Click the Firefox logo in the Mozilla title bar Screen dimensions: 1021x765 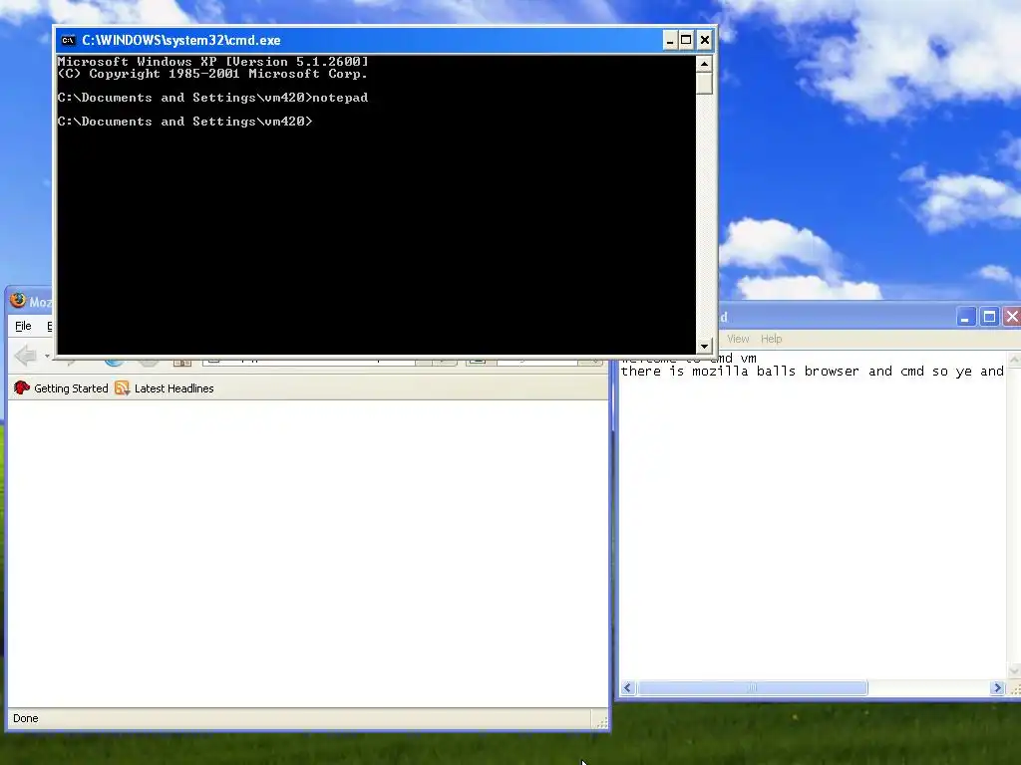pyautogui.click(x=18, y=301)
